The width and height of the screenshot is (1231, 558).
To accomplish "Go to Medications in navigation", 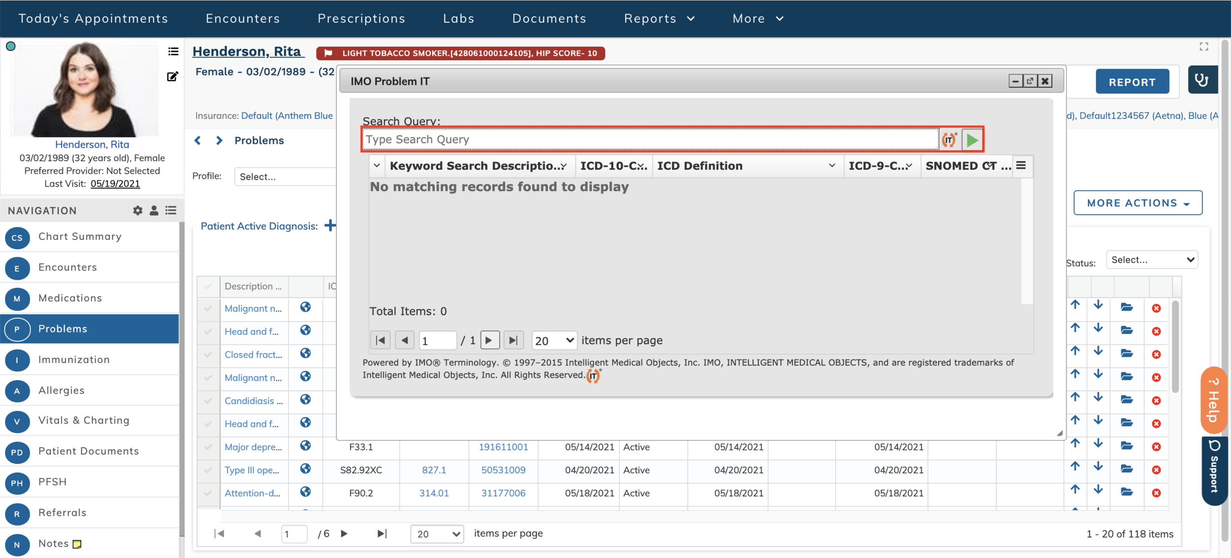I will pos(70,298).
